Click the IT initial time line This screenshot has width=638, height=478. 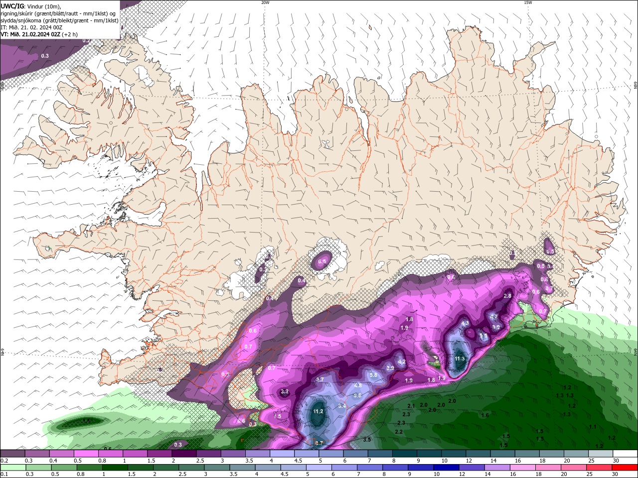(x=32, y=27)
